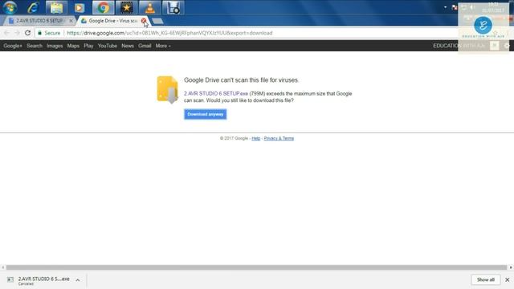Open Search in Google bar
This screenshot has width=514, height=289.
tap(35, 46)
